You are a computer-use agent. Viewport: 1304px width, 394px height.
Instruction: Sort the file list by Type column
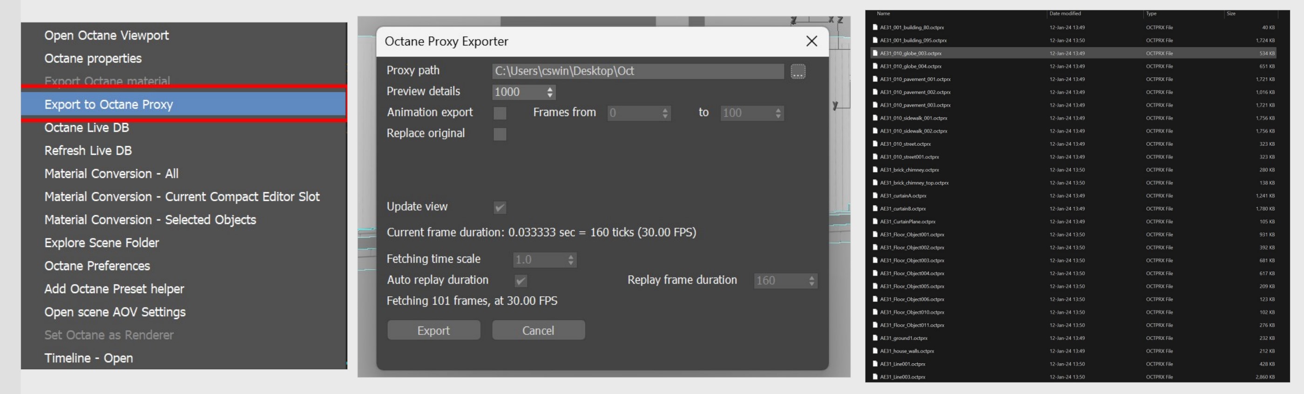point(1151,14)
